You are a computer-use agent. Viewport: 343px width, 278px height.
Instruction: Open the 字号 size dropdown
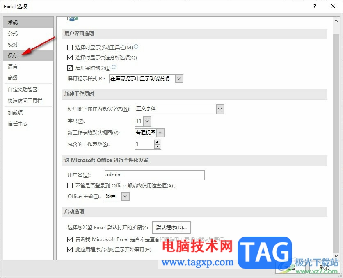(x=147, y=121)
